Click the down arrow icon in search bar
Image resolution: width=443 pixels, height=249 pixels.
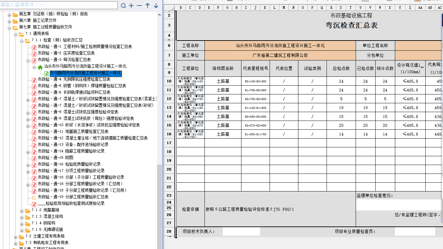[x=156, y=6]
